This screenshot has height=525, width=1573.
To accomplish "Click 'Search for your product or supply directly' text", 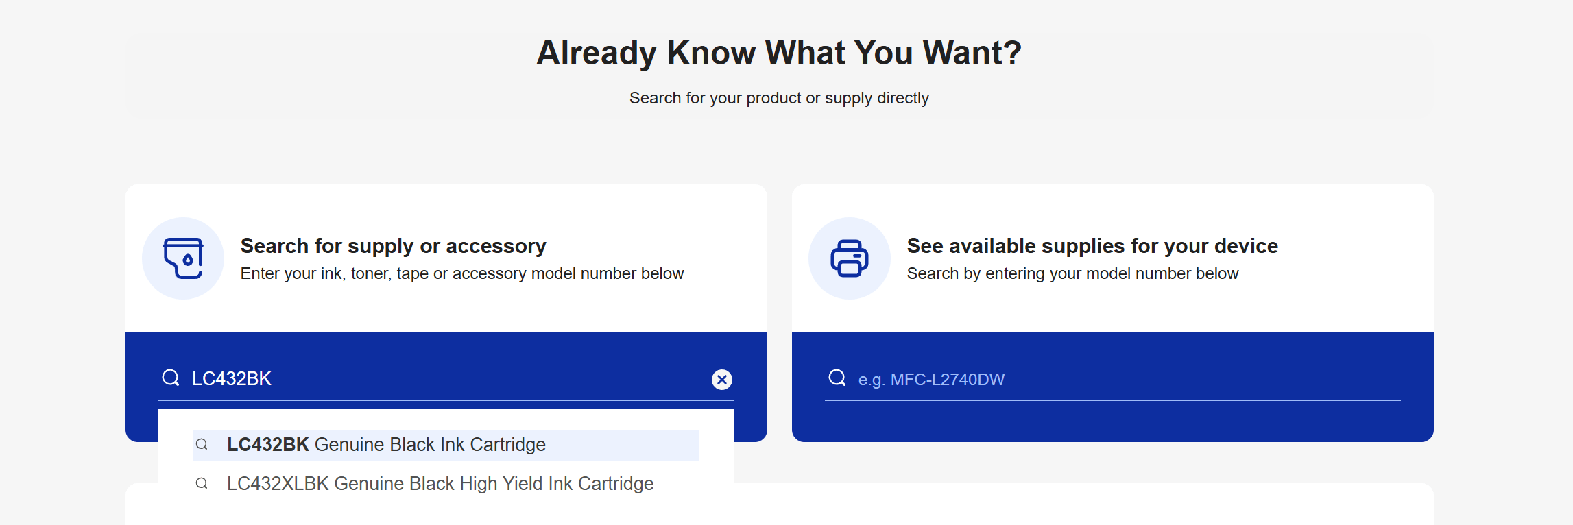I will (779, 98).
